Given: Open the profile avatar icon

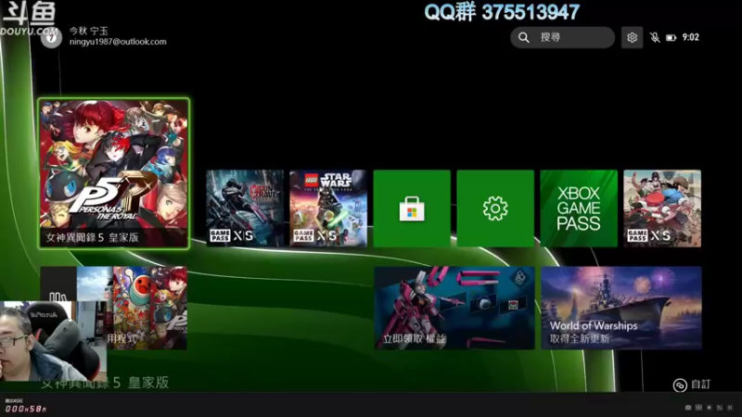Looking at the screenshot, I should [51, 37].
